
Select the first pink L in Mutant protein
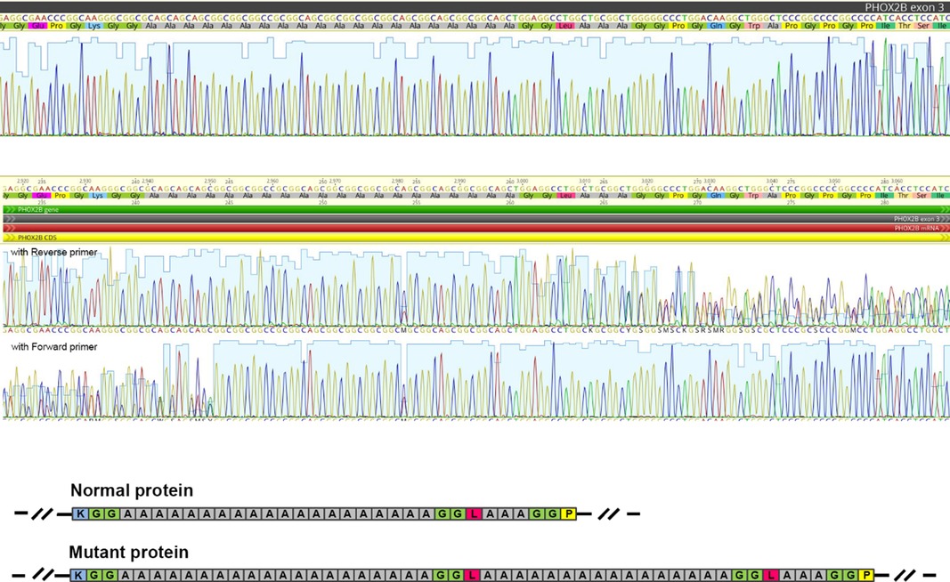[473, 575]
